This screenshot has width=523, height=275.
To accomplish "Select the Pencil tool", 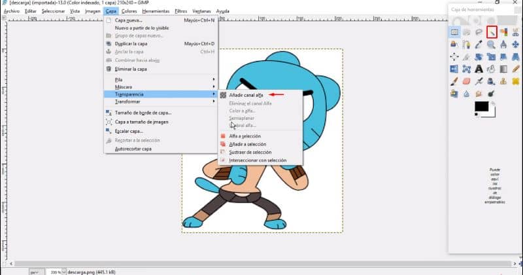I will [516, 69].
